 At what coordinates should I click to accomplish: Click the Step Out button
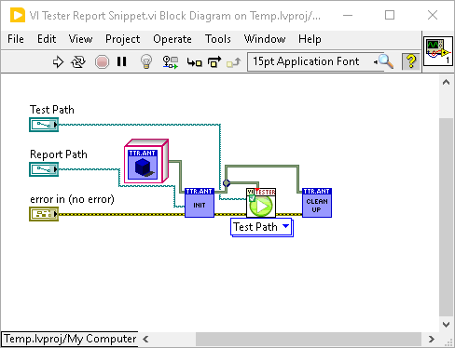coord(234,62)
